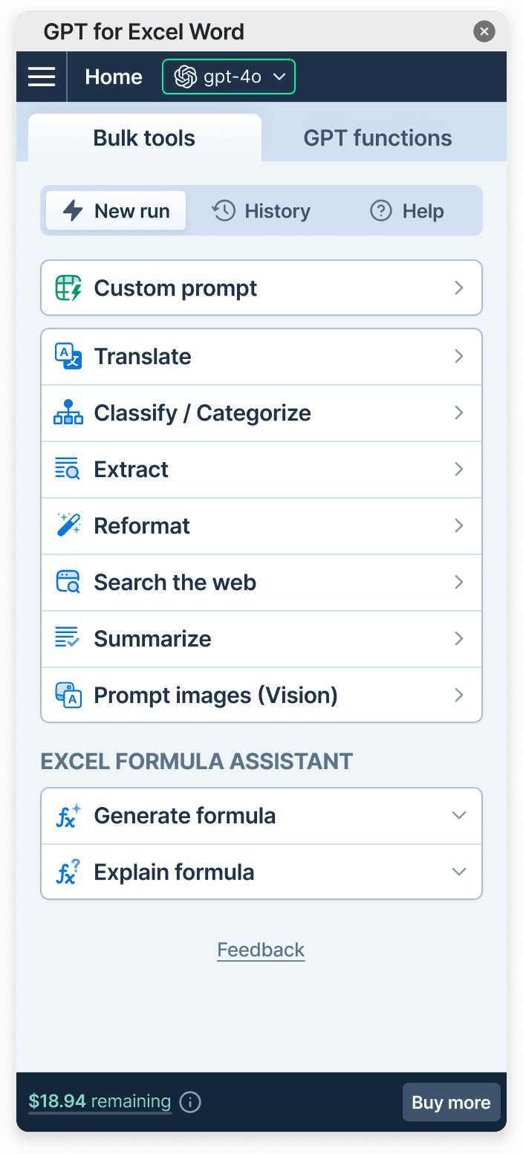Screen dimensions: 523x1154
Task: Click the info icon beside remaining balance
Action: [x=190, y=1102]
